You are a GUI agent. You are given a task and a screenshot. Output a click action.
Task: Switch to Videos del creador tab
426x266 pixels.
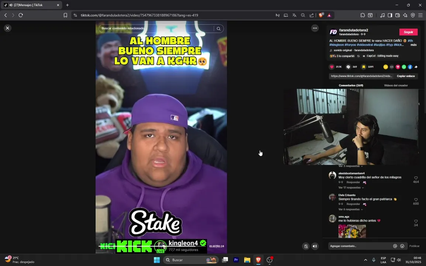pos(396,85)
